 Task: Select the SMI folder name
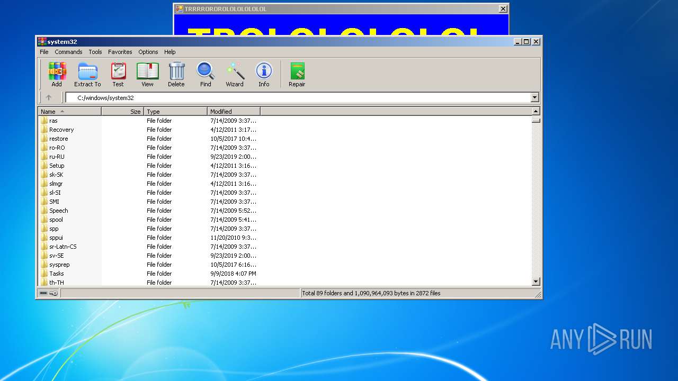pos(54,202)
